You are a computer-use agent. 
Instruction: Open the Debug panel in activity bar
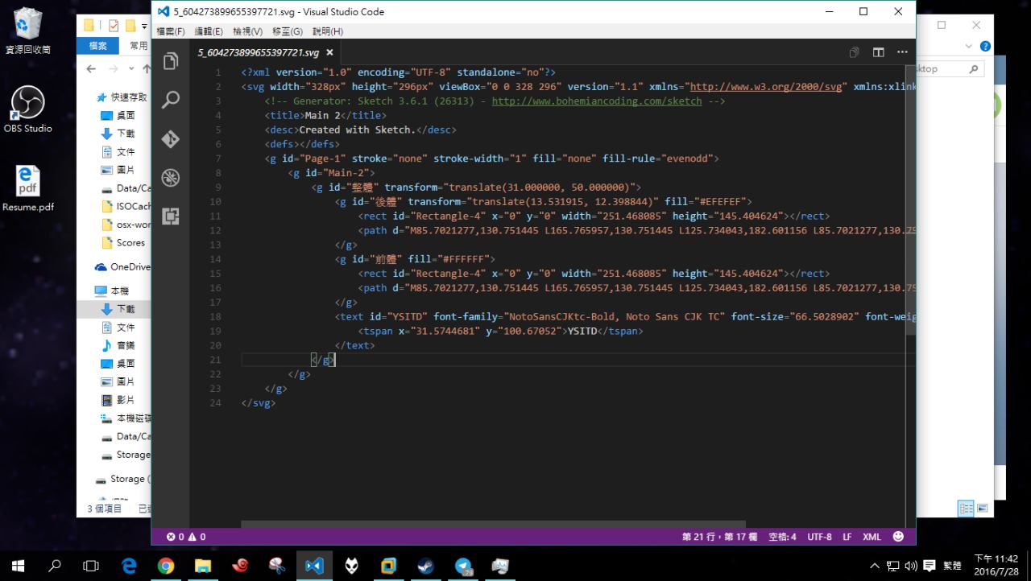tap(171, 178)
